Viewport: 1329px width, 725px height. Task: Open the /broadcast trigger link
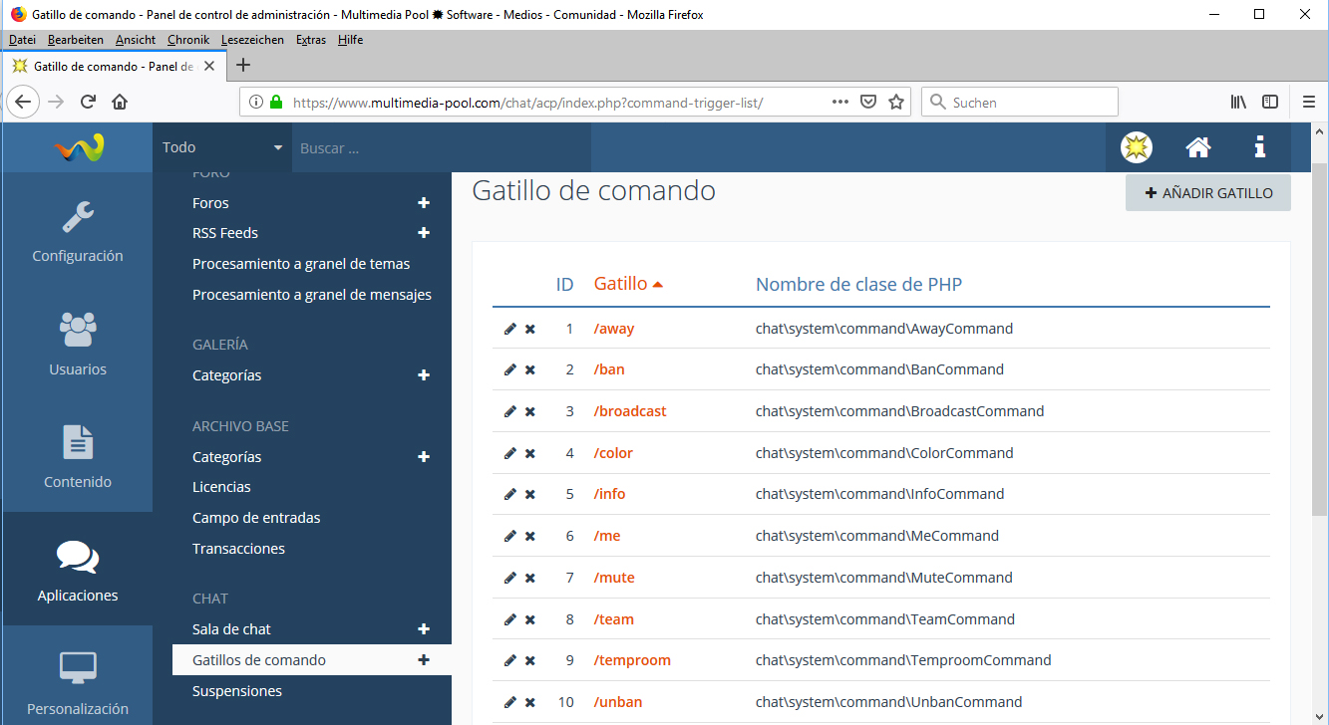coord(630,411)
